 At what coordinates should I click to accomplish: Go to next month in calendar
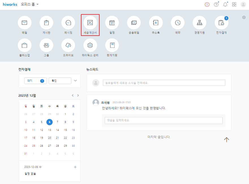(78, 96)
